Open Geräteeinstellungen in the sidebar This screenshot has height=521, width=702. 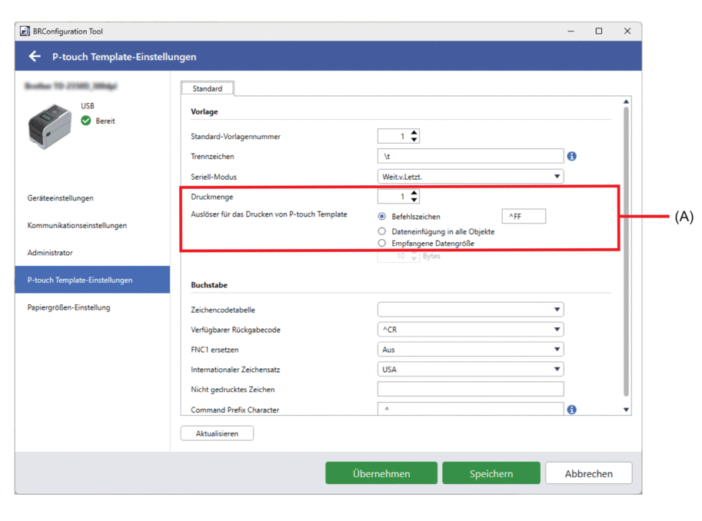tap(61, 198)
